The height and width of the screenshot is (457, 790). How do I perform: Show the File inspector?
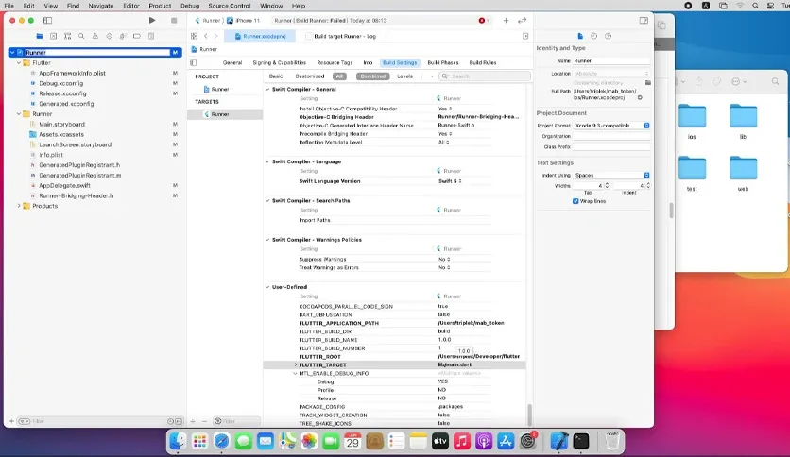pos(580,36)
